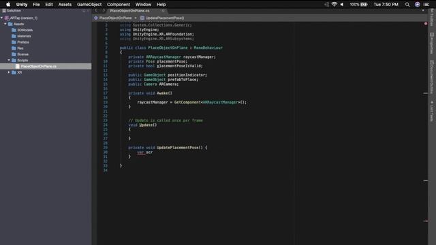Open the Window menu

coord(143,5)
